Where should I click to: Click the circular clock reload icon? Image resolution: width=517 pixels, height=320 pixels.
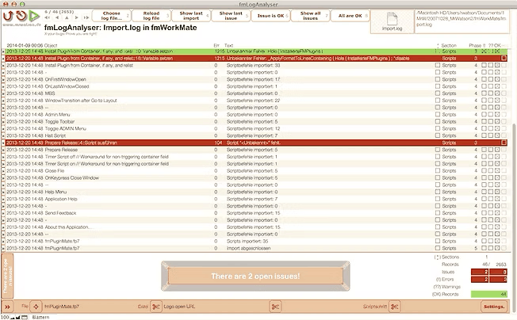pos(21,16)
